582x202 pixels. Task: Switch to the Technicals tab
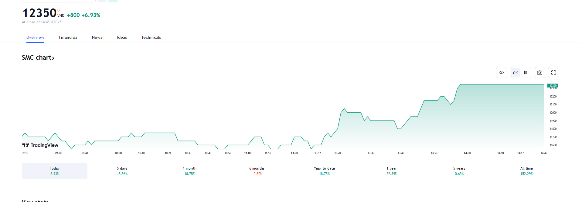click(x=151, y=37)
